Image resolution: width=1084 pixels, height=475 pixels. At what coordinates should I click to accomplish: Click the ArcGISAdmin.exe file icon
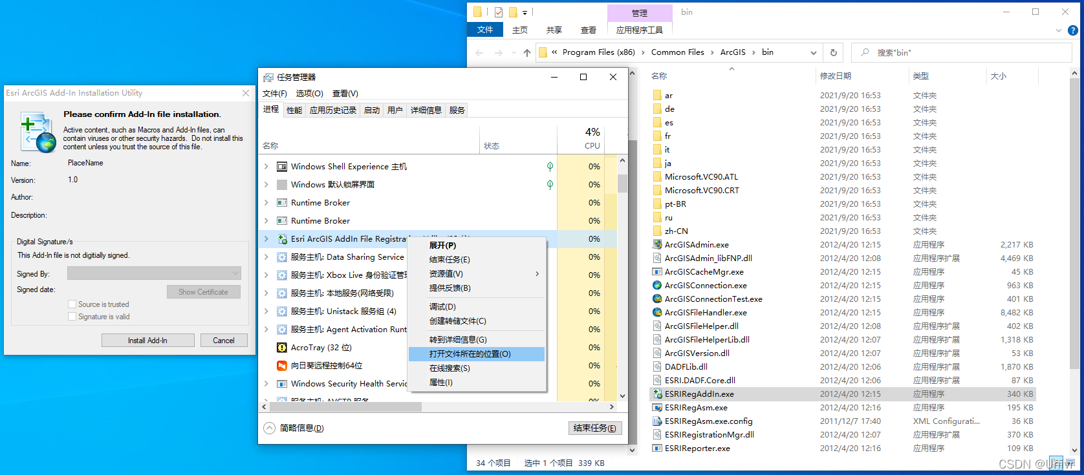[x=657, y=244]
